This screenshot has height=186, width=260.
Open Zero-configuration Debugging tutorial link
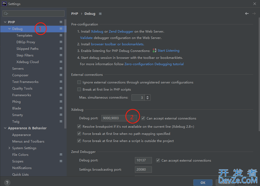pos(154,64)
